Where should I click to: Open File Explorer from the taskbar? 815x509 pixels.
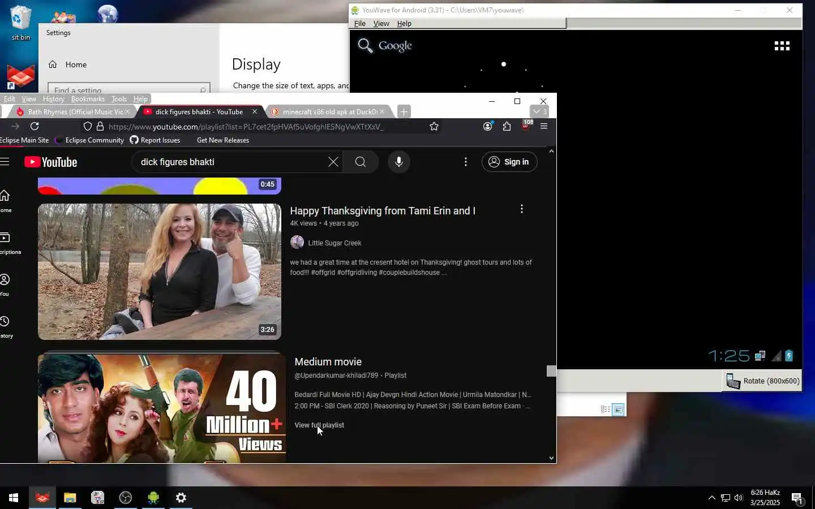(70, 498)
